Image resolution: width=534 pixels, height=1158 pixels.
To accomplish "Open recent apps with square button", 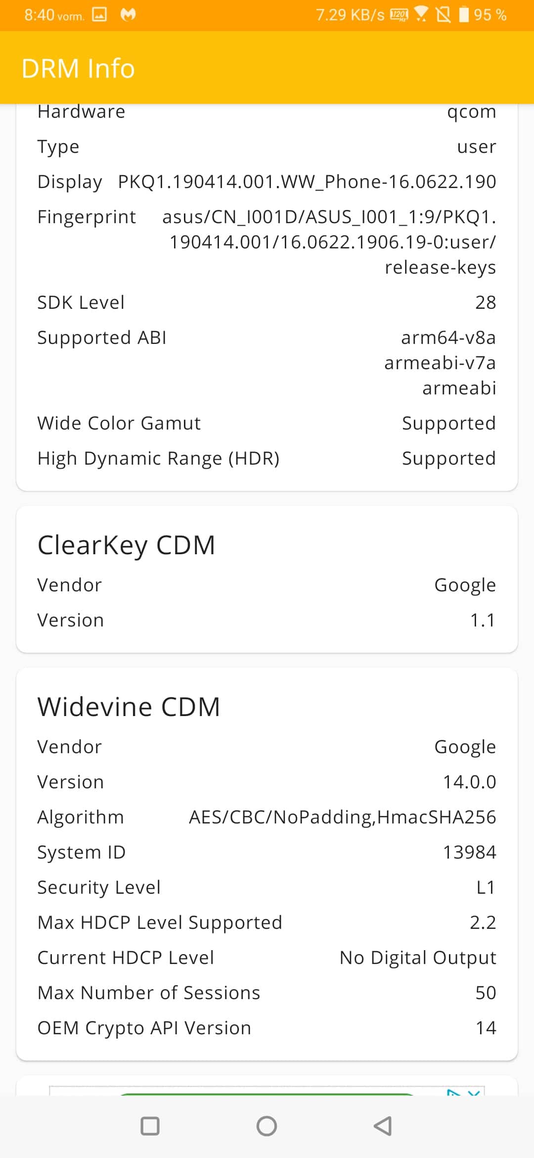I will (150, 1126).
